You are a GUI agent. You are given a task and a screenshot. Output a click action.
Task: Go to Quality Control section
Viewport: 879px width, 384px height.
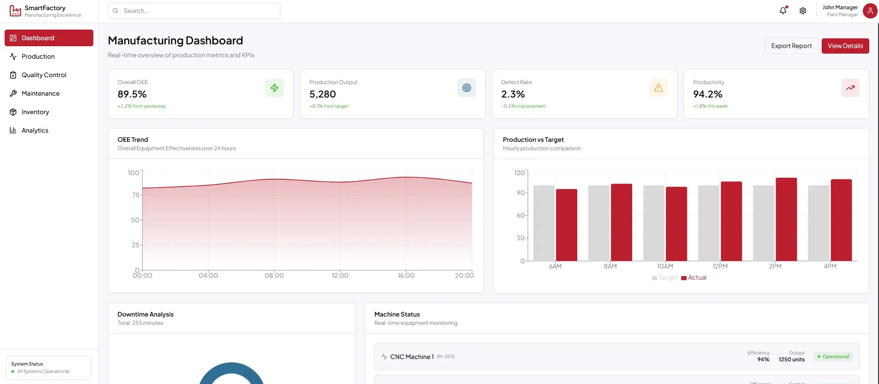44,75
